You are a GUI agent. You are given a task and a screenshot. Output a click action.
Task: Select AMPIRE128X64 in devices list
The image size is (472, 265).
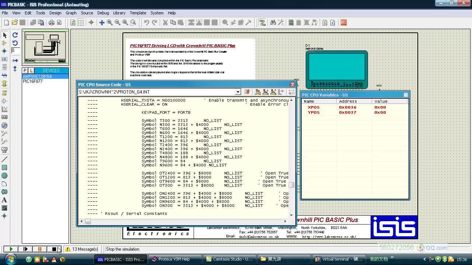(45, 77)
